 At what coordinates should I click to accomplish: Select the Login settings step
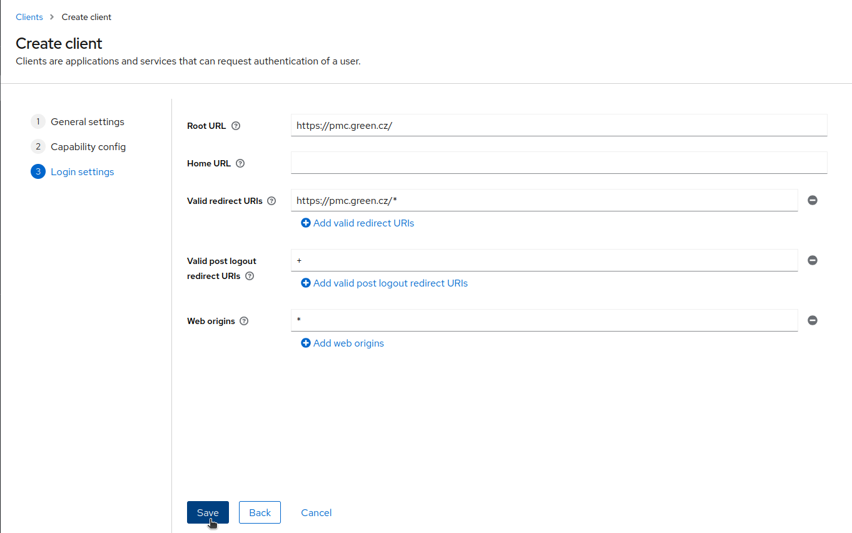tap(82, 172)
